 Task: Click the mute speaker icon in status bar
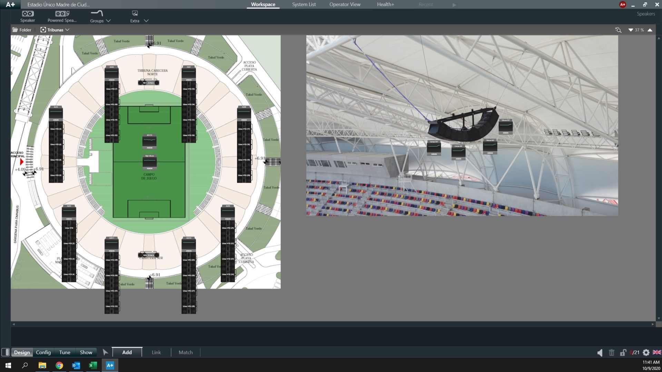[x=600, y=353]
